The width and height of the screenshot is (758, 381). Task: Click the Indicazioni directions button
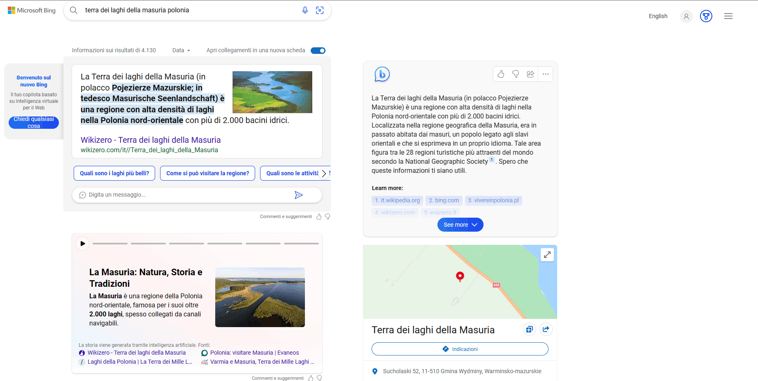(x=460, y=349)
